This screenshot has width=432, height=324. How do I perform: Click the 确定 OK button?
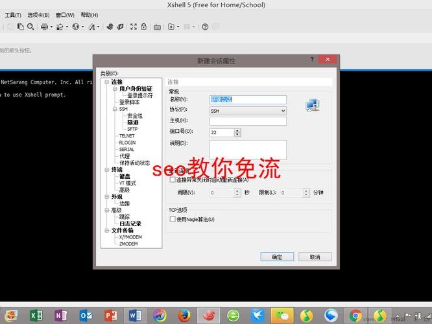[x=277, y=257]
